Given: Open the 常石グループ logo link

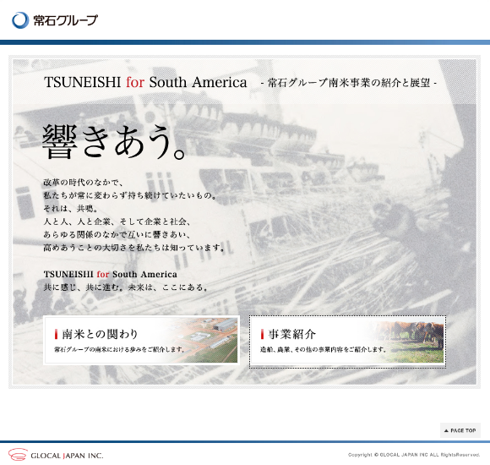Looking at the screenshot, I should 55,20.
